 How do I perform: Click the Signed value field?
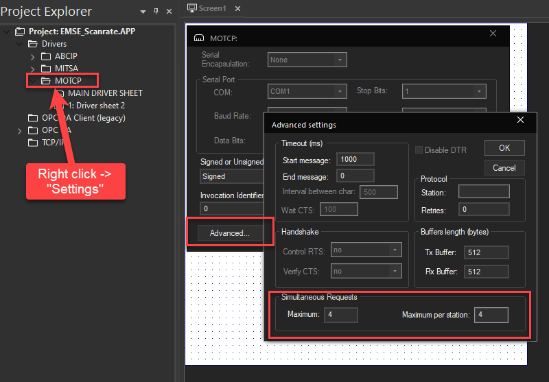(x=233, y=176)
